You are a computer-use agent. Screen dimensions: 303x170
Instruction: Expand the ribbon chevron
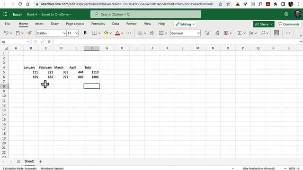[x=301, y=36]
